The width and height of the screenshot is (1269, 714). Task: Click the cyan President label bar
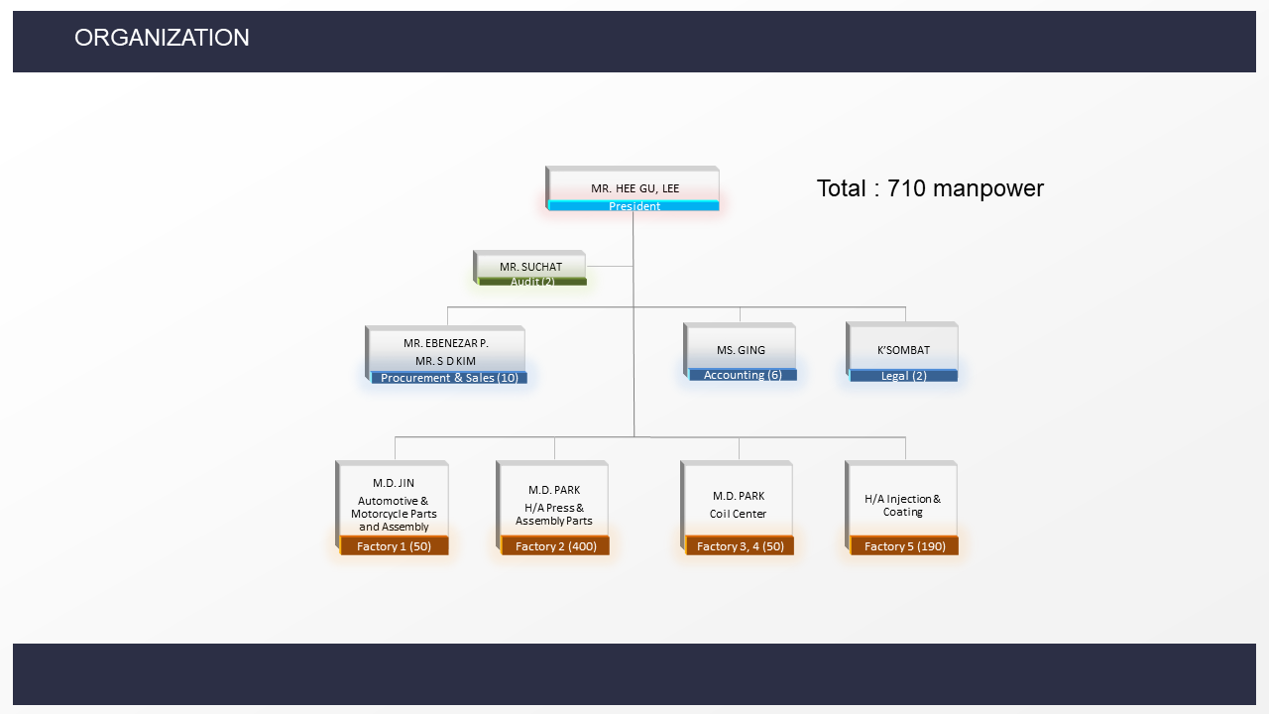[634, 206]
